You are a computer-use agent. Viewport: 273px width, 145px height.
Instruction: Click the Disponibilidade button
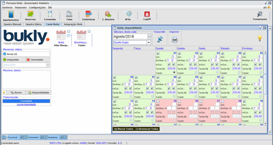click(39, 93)
